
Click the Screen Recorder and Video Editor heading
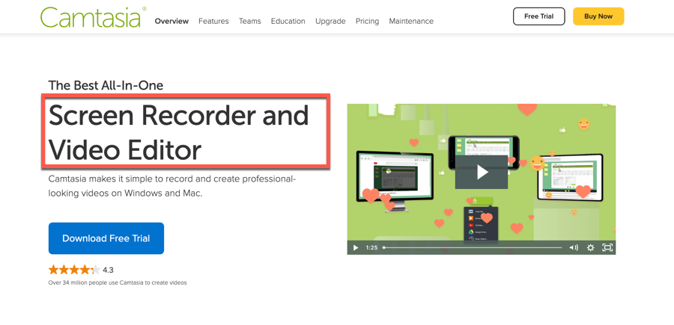click(x=179, y=132)
